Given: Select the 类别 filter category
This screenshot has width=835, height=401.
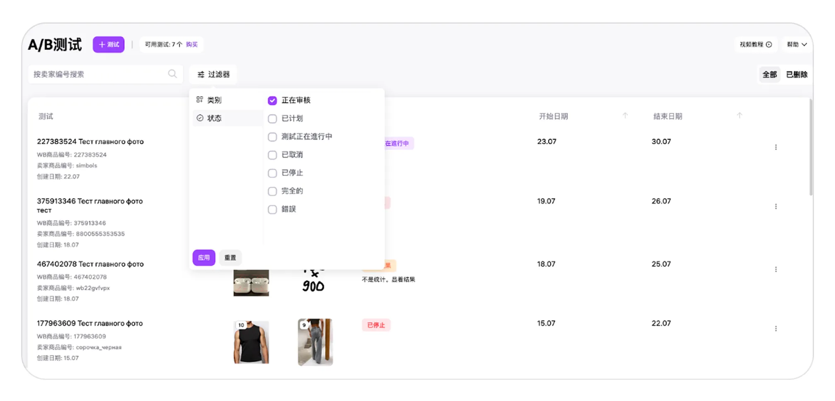Looking at the screenshot, I should 215,100.
